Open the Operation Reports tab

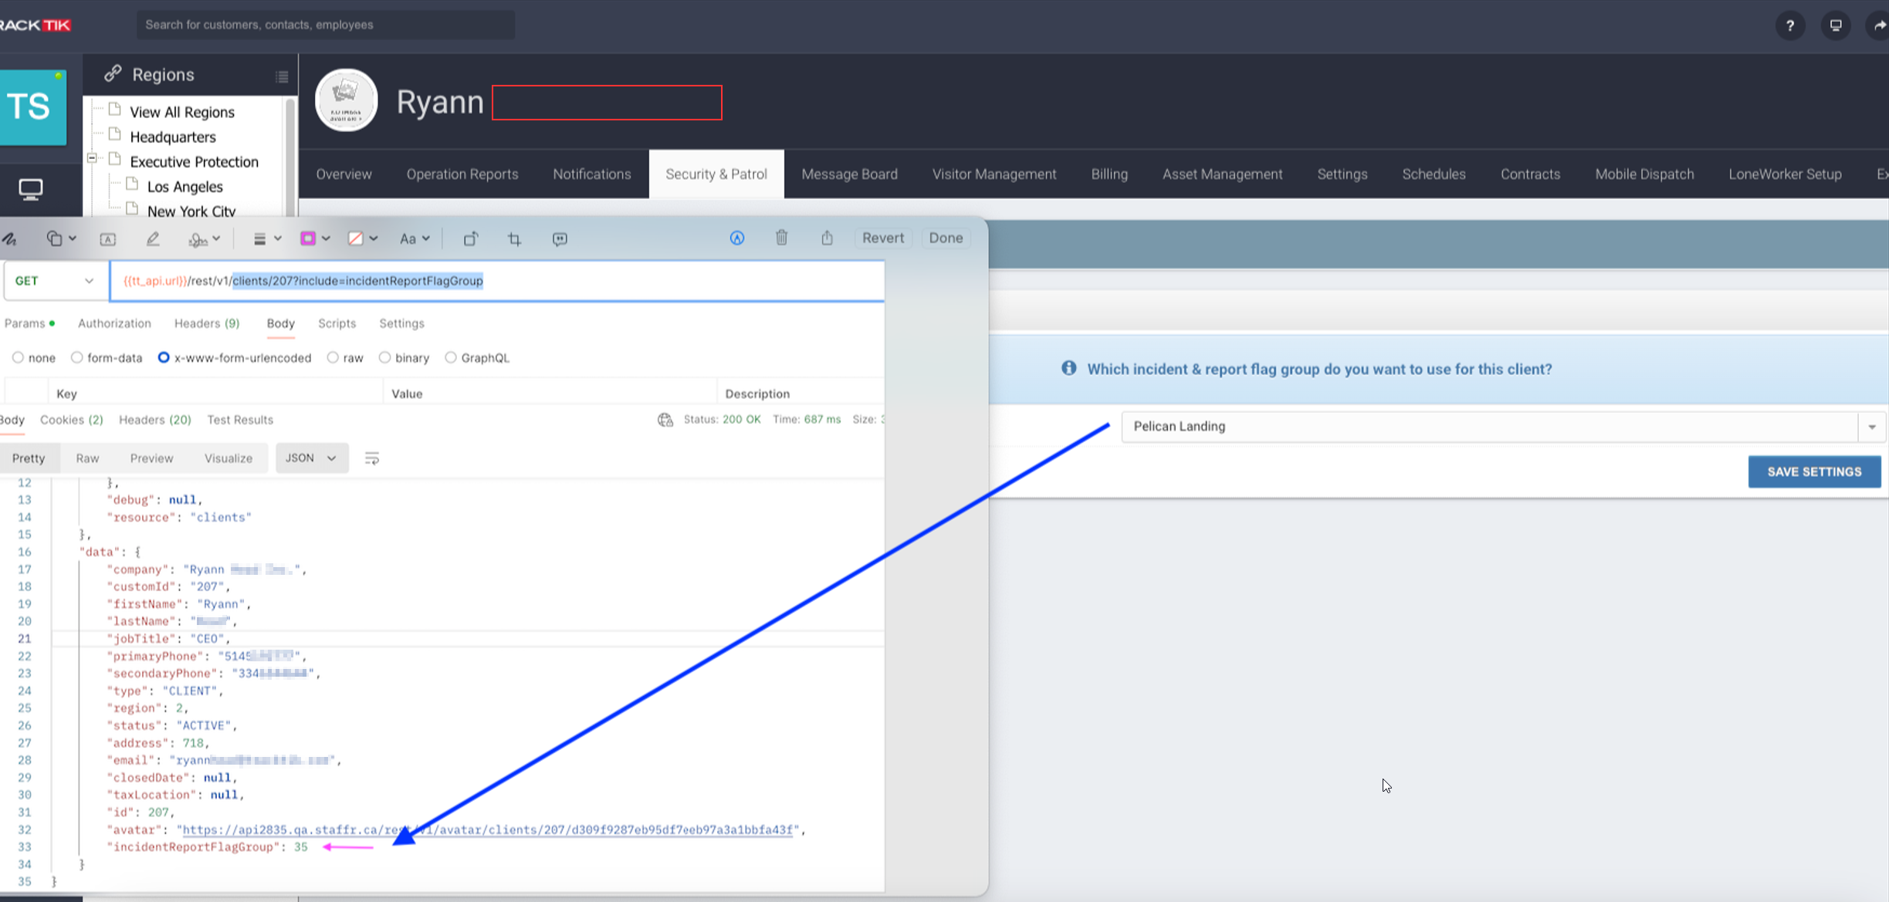tap(462, 174)
